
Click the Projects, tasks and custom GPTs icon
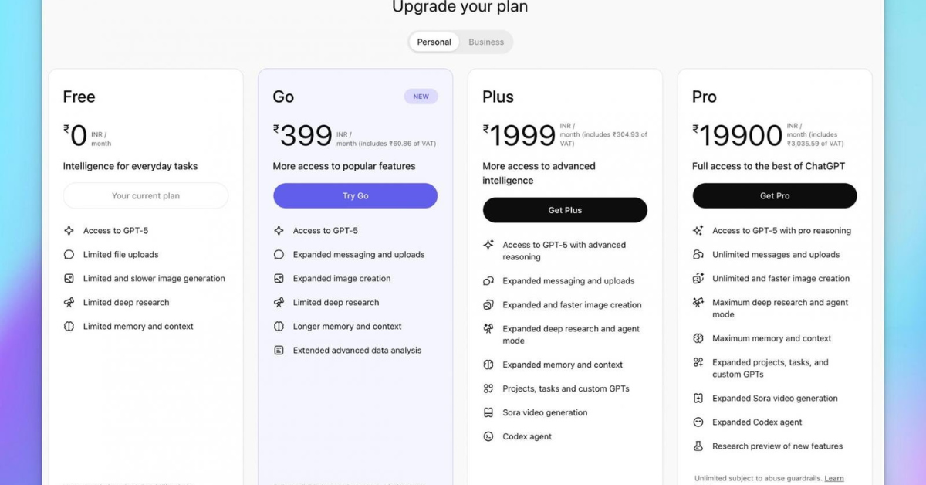[488, 389]
